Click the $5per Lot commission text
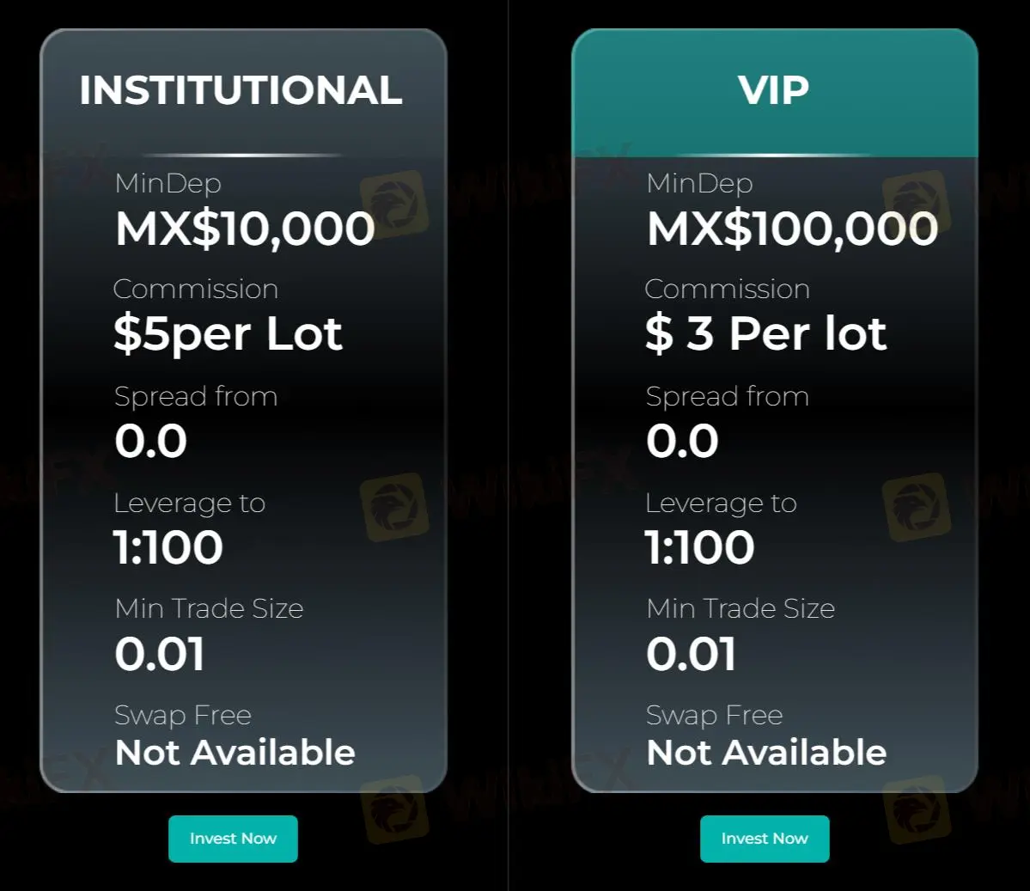1030x891 pixels. click(228, 334)
